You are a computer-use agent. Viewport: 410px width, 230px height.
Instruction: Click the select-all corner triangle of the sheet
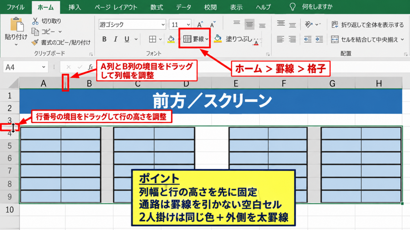coord(14,84)
